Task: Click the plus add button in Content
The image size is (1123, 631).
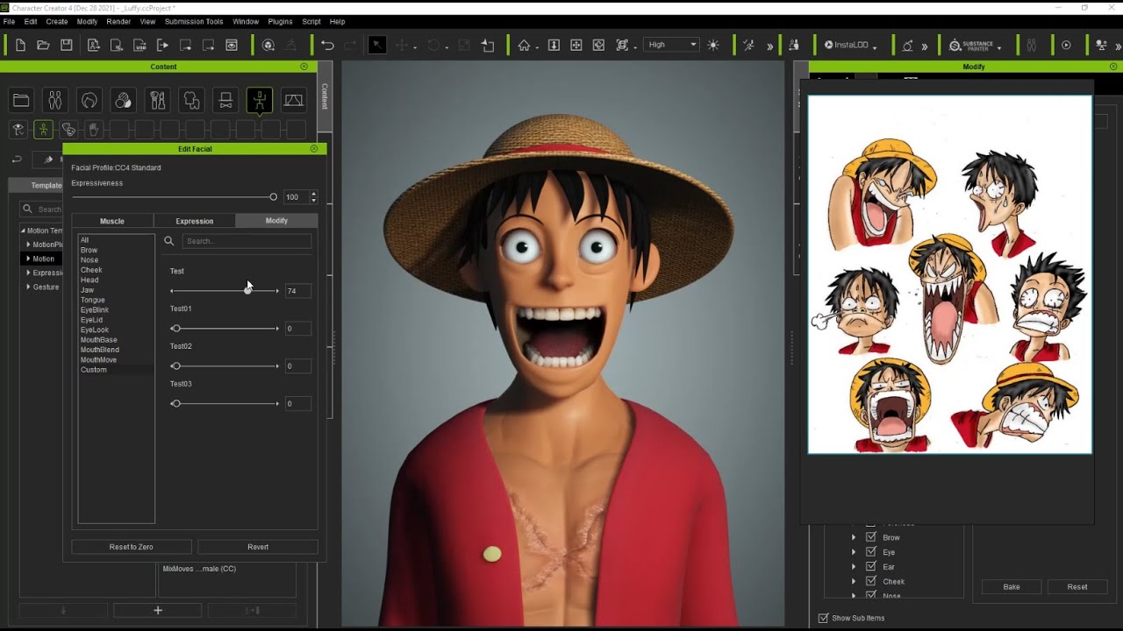Action: click(x=158, y=610)
